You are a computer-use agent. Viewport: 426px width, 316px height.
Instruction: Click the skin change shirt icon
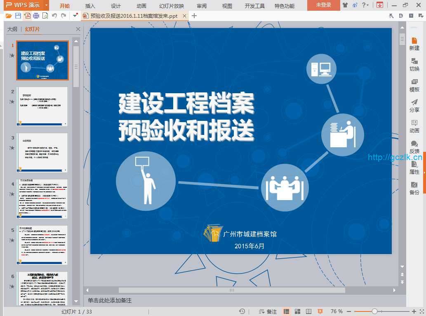345,5
